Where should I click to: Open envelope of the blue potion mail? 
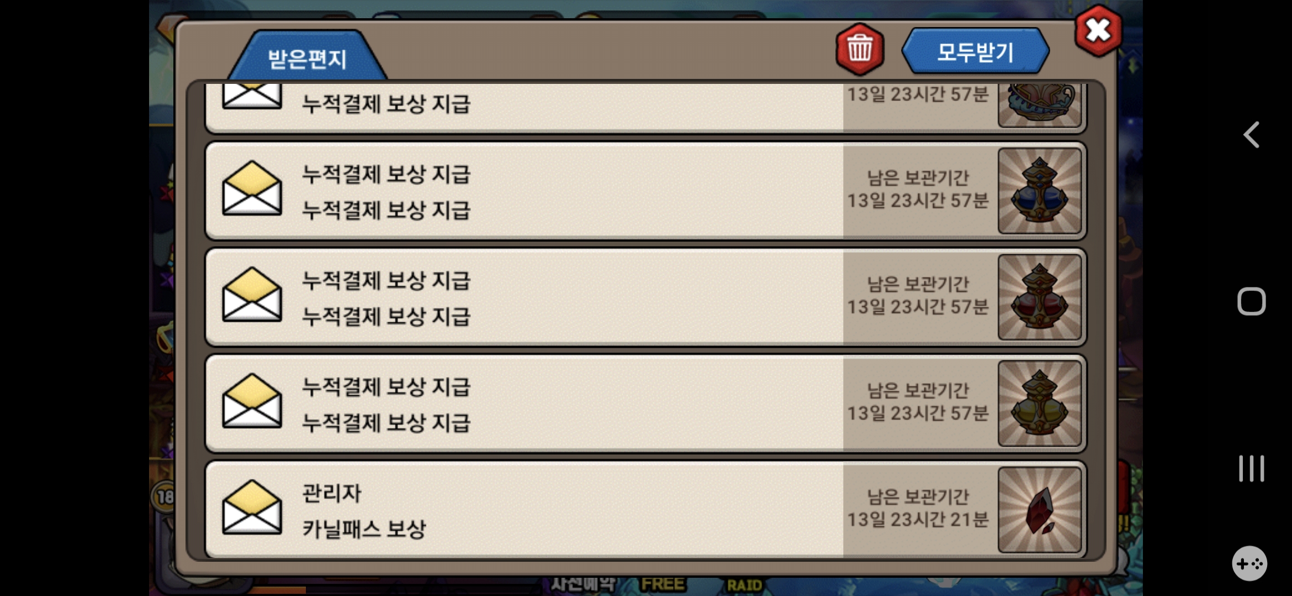point(252,188)
